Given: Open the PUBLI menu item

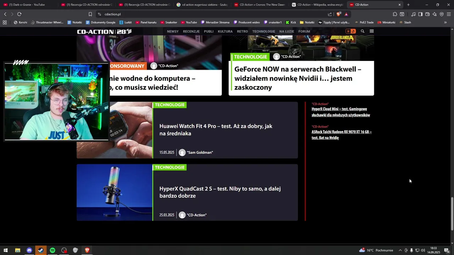Looking at the screenshot, I should (x=209, y=31).
